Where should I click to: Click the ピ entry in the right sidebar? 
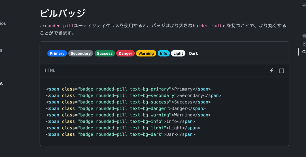(304, 44)
